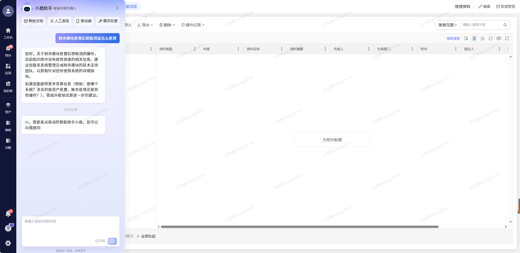Click the notification bell icon
Screen dimensions: 520x253
8,214
